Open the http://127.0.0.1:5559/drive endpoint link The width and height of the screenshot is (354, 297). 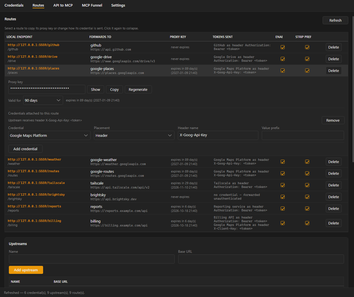tap(33, 57)
